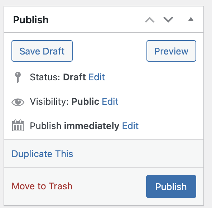Click the blue Publish button
The width and height of the screenshot is (212, 208).
[171, 186]
